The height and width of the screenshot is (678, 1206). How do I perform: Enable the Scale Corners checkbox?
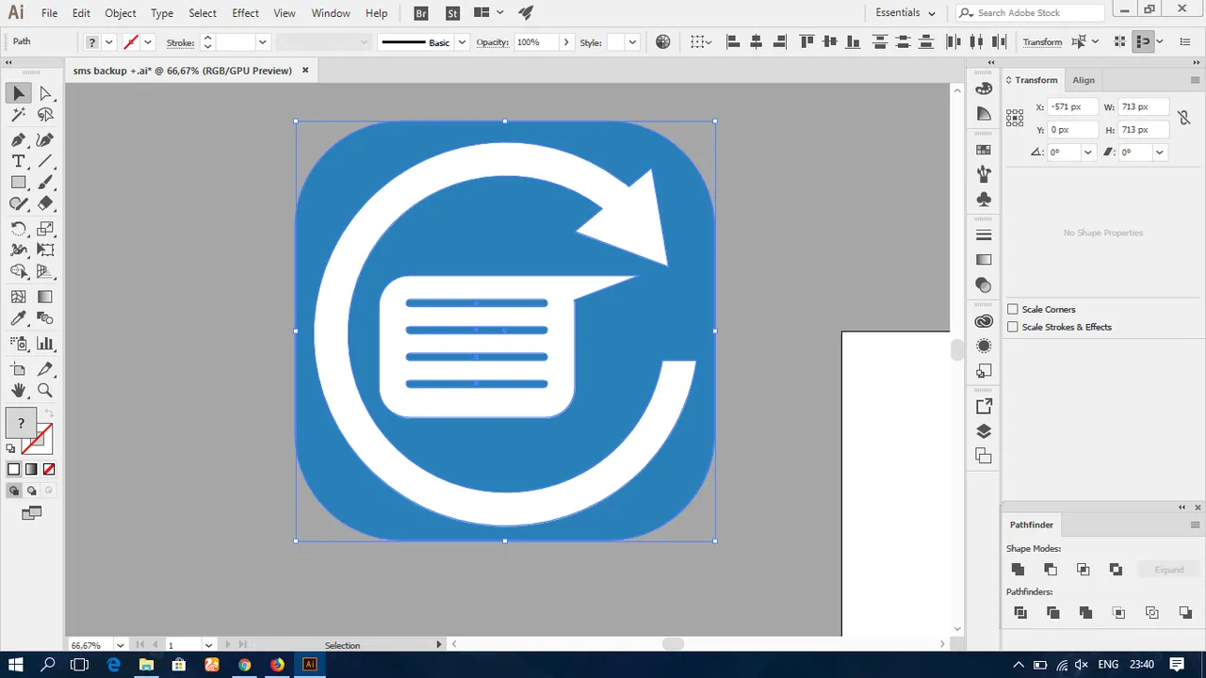[x=1013, y=309]
